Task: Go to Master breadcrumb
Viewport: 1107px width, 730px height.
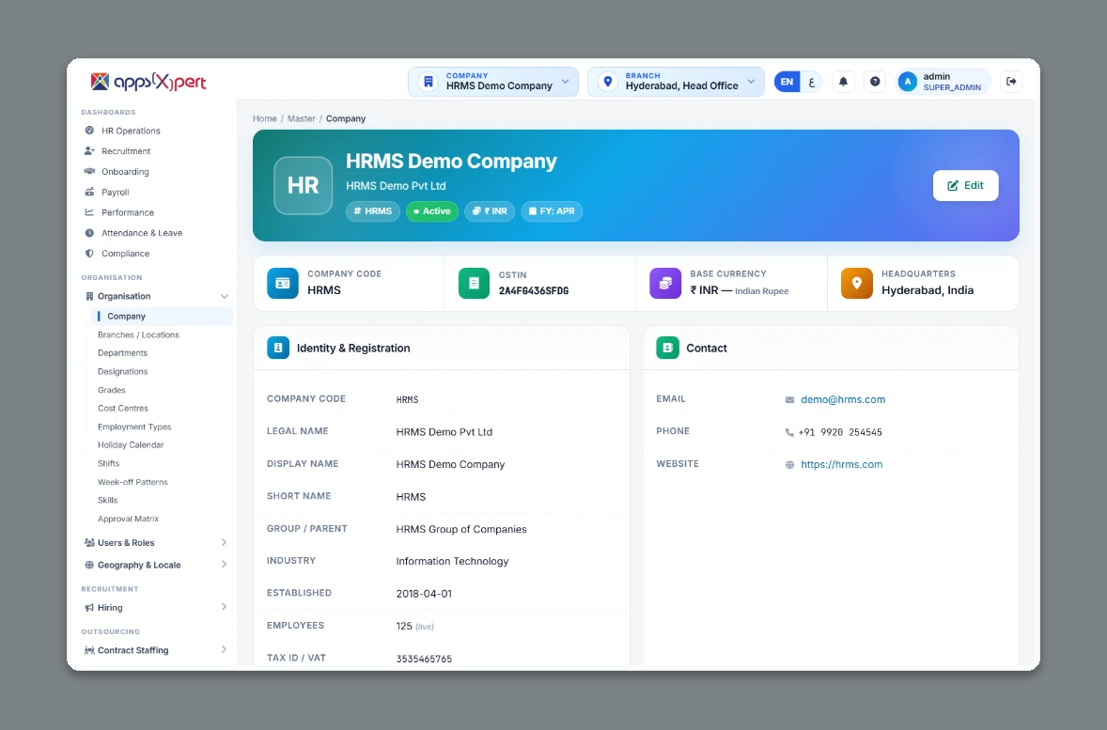Action: click(x=302, y=118)
